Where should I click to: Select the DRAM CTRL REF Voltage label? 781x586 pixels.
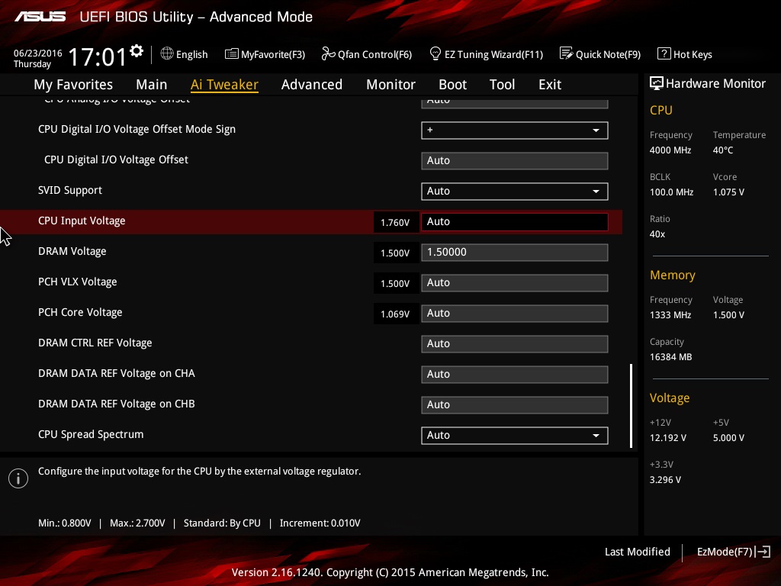click(95, 343)
